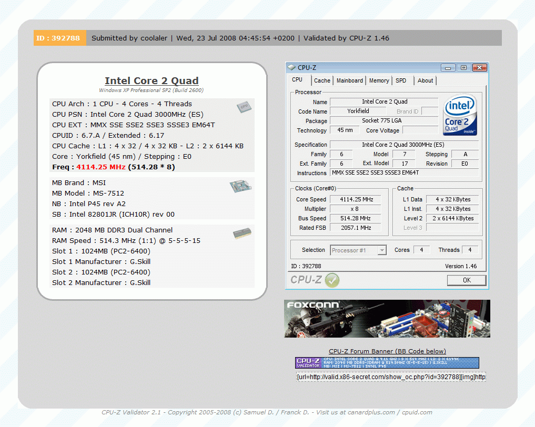Click the red 4114.25 MHz frequency text
Screen dimensions: 535x427
point(101,167)
